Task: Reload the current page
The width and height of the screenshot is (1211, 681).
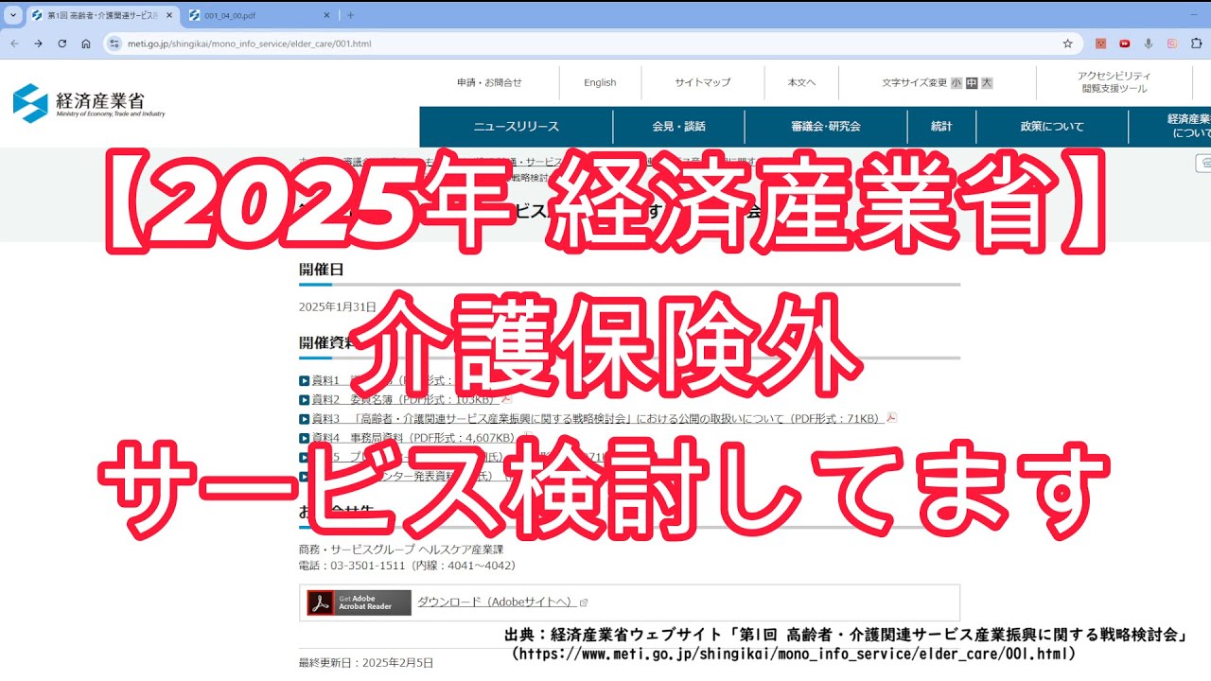Action: click(x=62, y=44)
